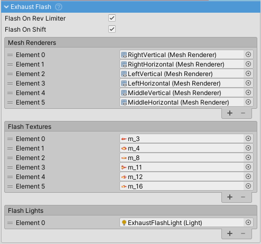The image size is (261, 244).
Task: Open object picker for MiddleHorizontal Mesh Renderer
Action: 248,102
